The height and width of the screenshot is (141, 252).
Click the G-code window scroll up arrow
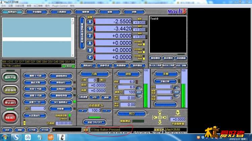point(73,19)
